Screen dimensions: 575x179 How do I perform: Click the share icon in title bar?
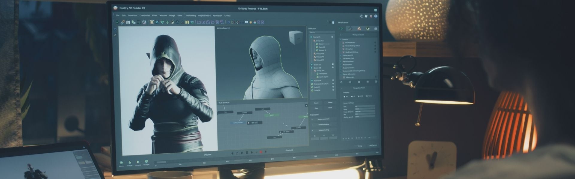(361, 16)
